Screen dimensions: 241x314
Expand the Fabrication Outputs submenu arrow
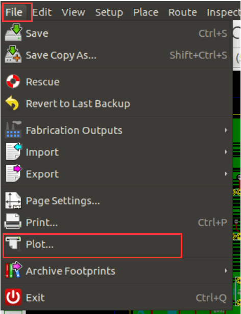[226, 130]
